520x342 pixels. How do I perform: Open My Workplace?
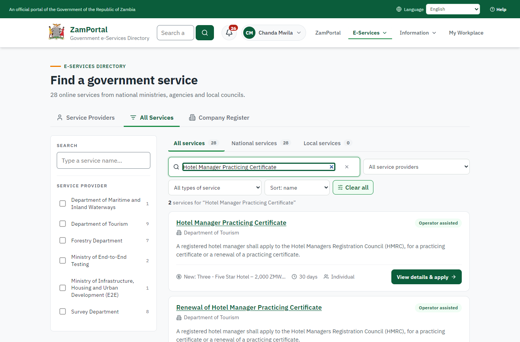(x=466, y=33)
